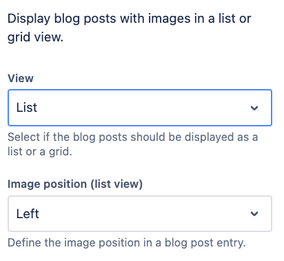Focus the gray-outlined Image position select field
284x261 pixels.
[140, 213]
